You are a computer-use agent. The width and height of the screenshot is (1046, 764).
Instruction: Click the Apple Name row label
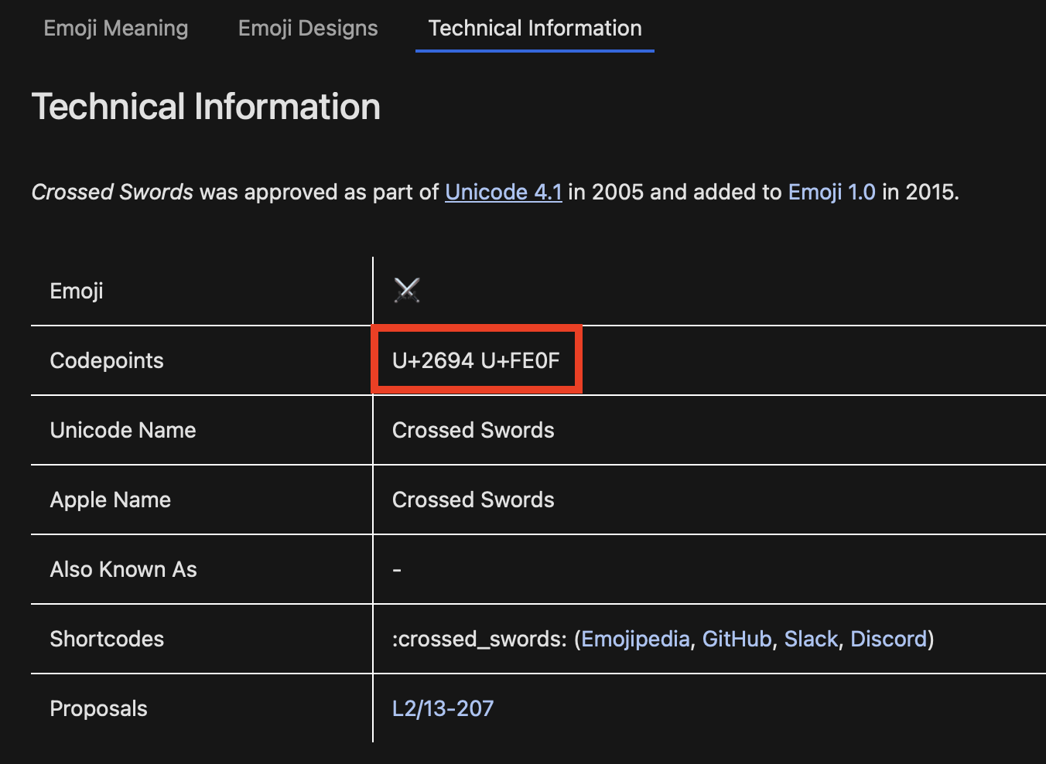pyautogui.click(x=111, y=500)
